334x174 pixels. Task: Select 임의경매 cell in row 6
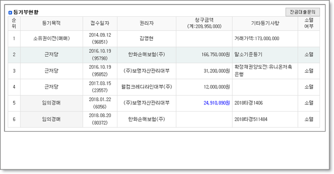(x=51, y=119)
